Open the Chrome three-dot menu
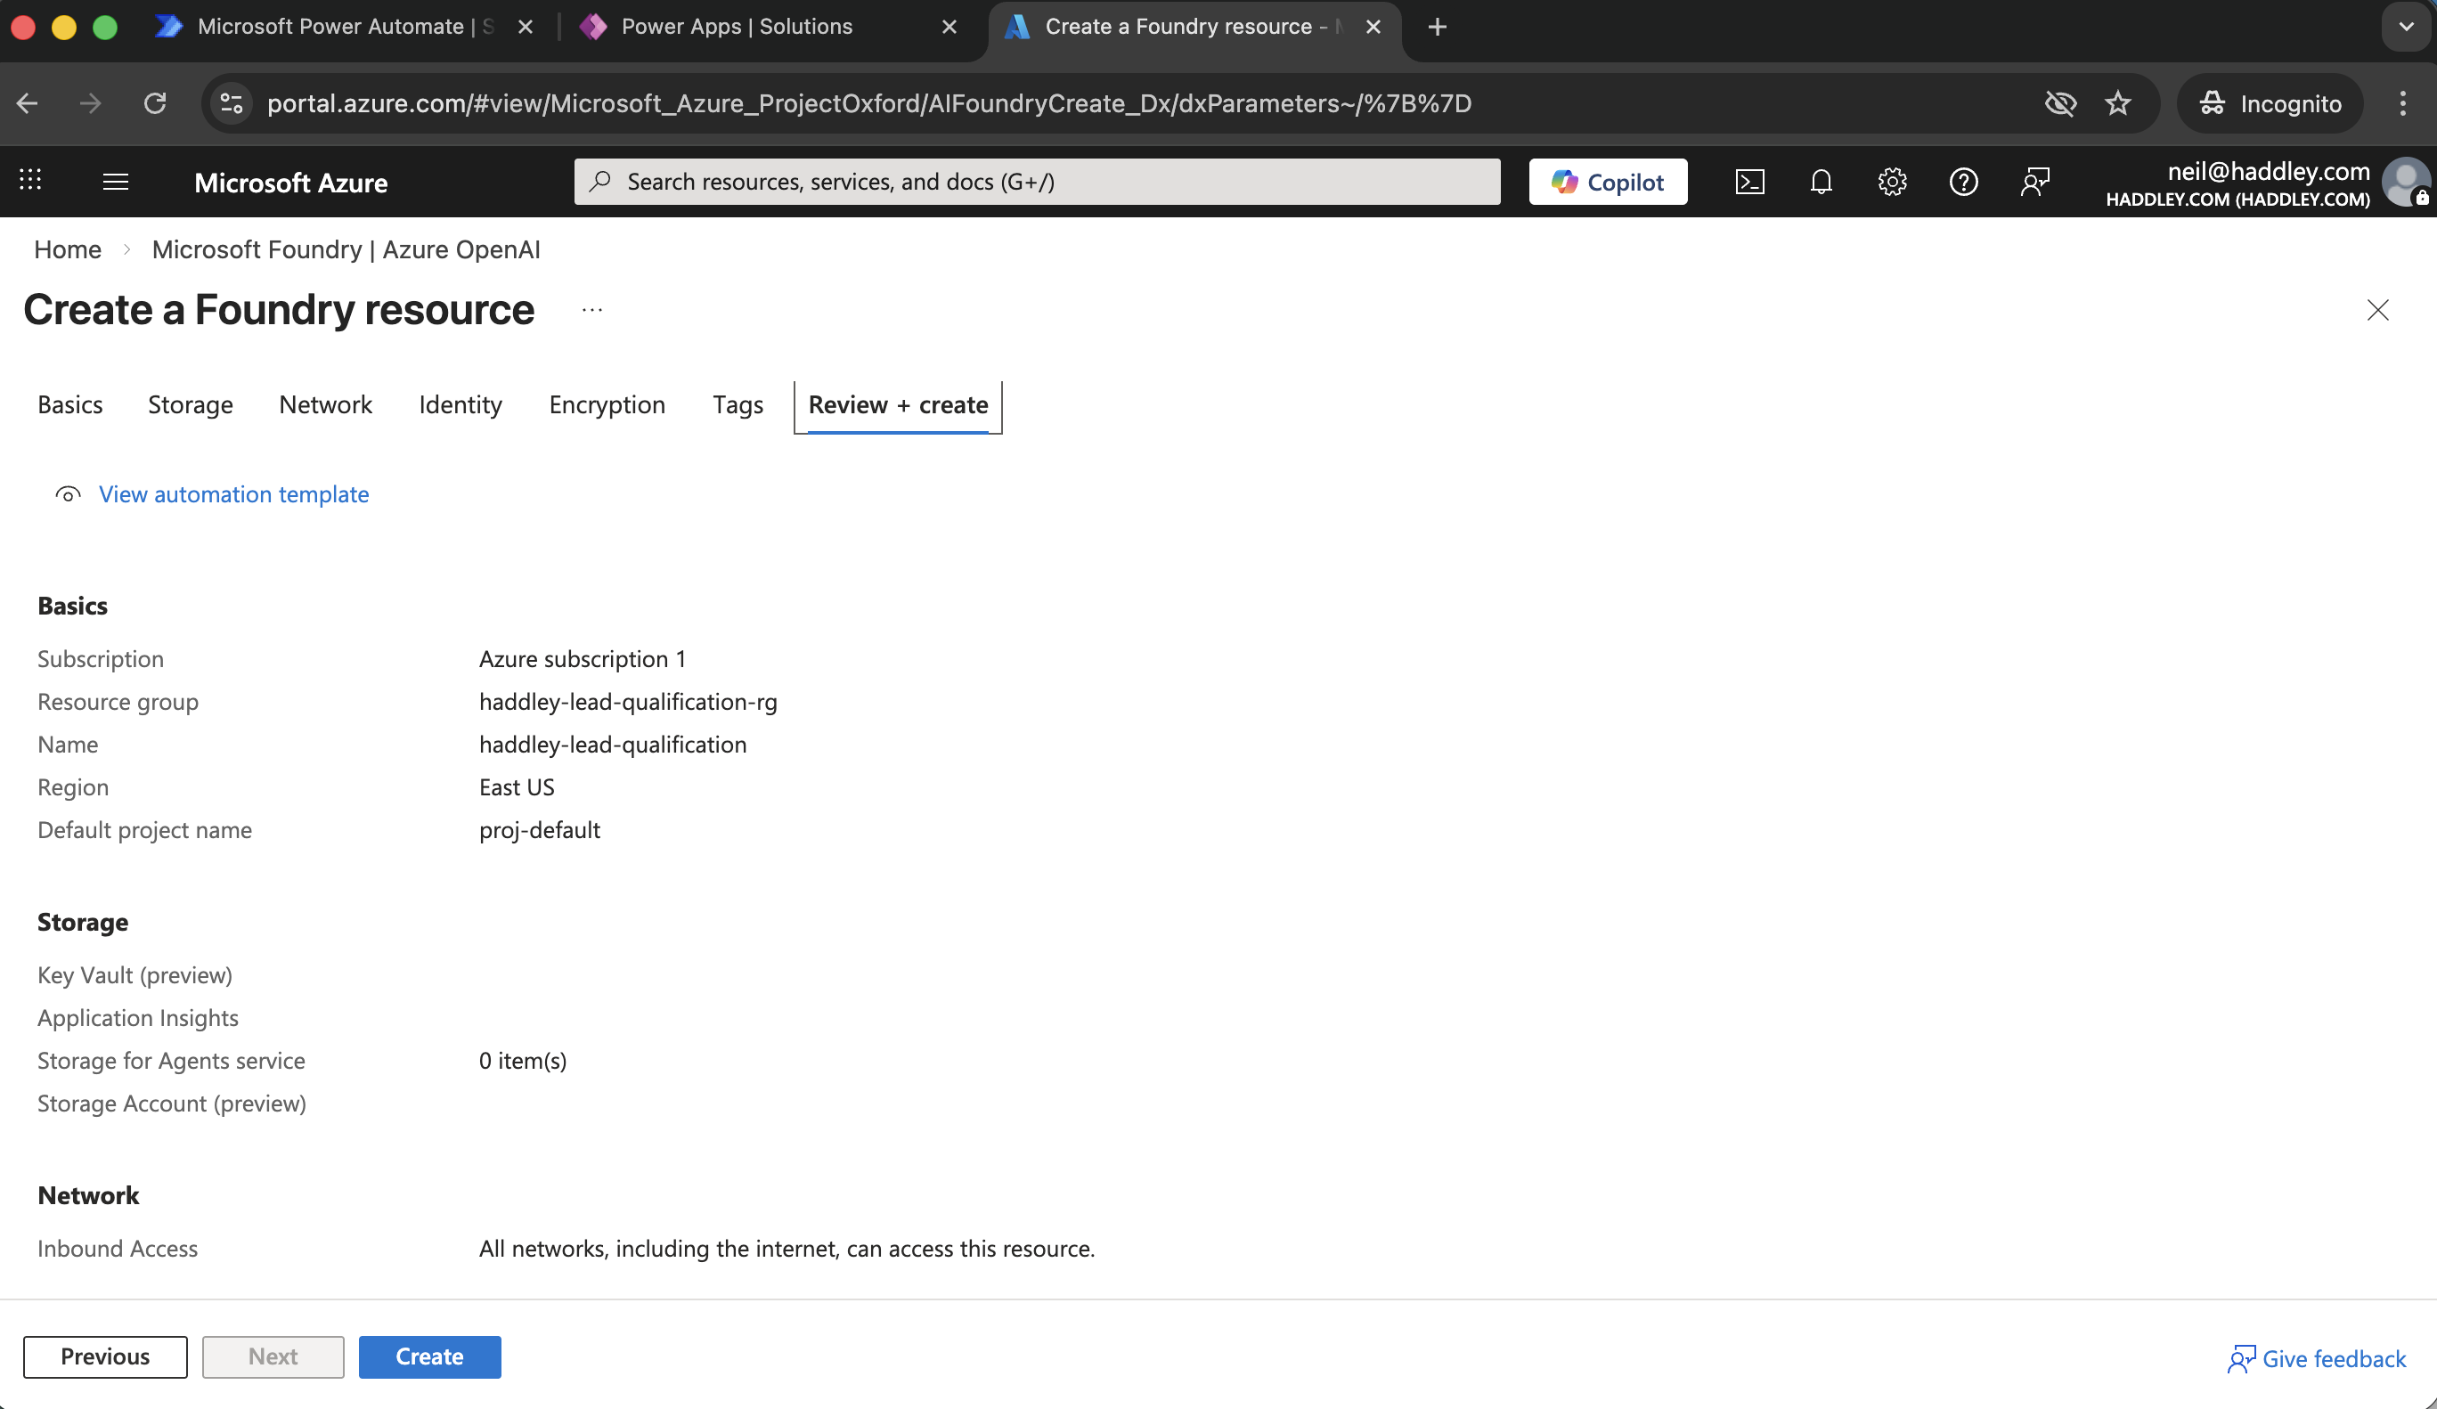Screen dimensions: 2437x1409 [2402, 103]
